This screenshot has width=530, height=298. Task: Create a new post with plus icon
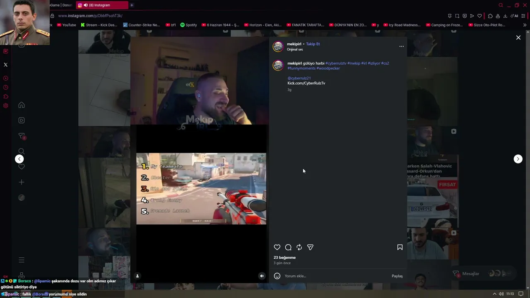click(22, 182)
